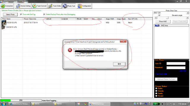
Task: Select the Family privacy radio button
Action: [x=156, y=93]
